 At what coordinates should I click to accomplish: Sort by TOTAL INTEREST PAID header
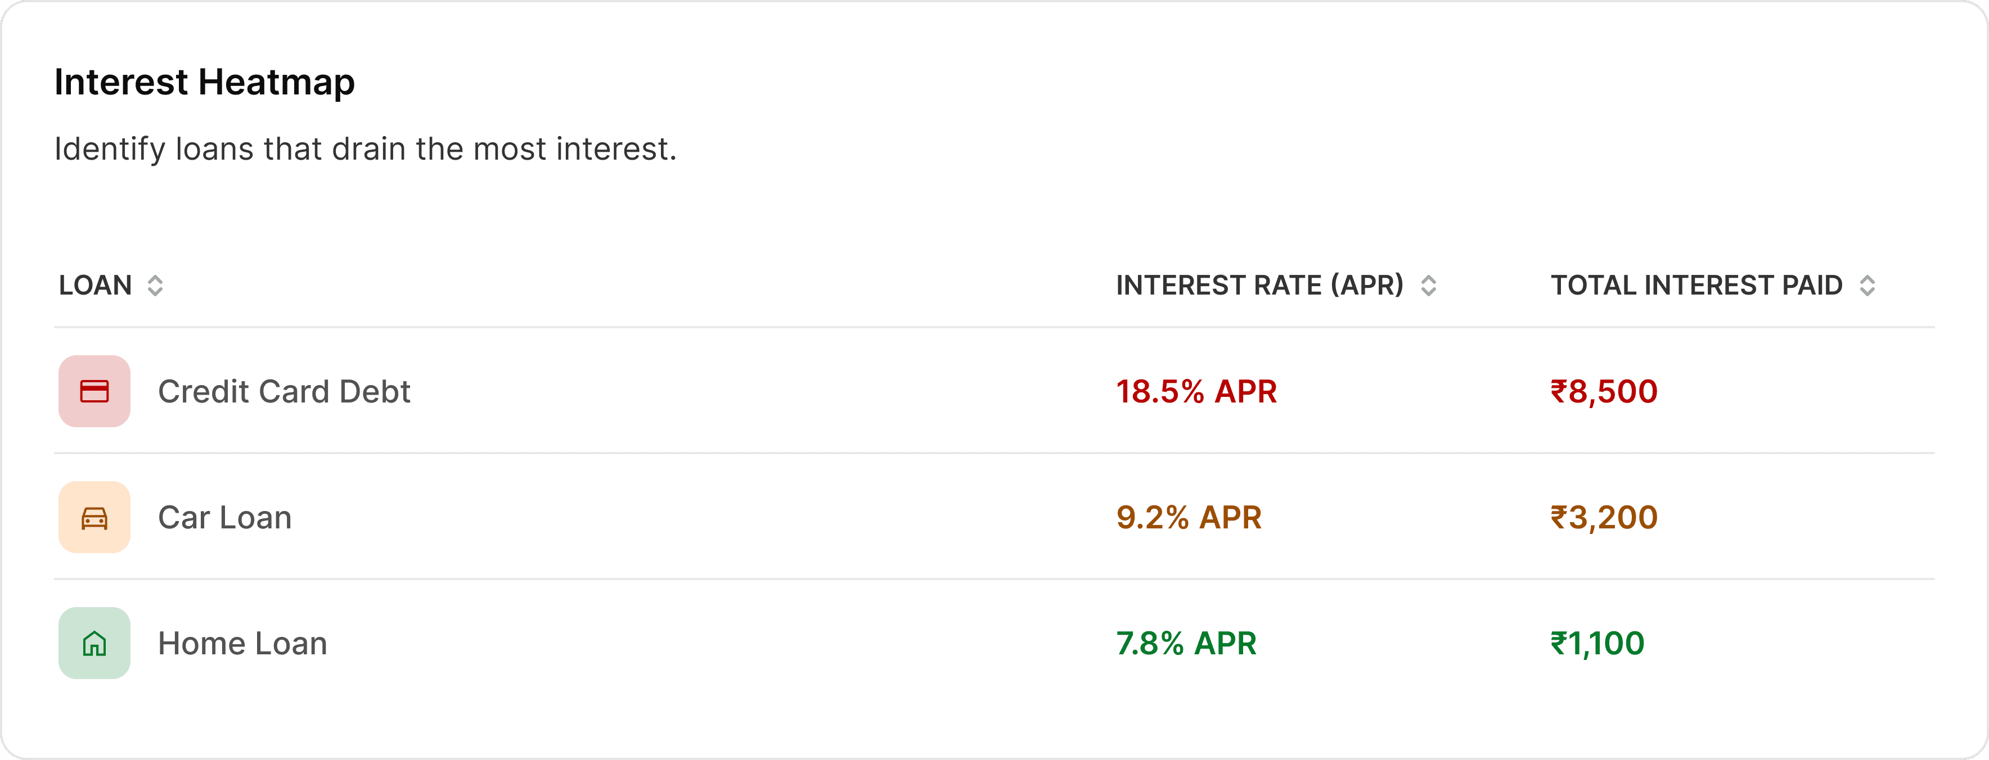point(1696,286)
